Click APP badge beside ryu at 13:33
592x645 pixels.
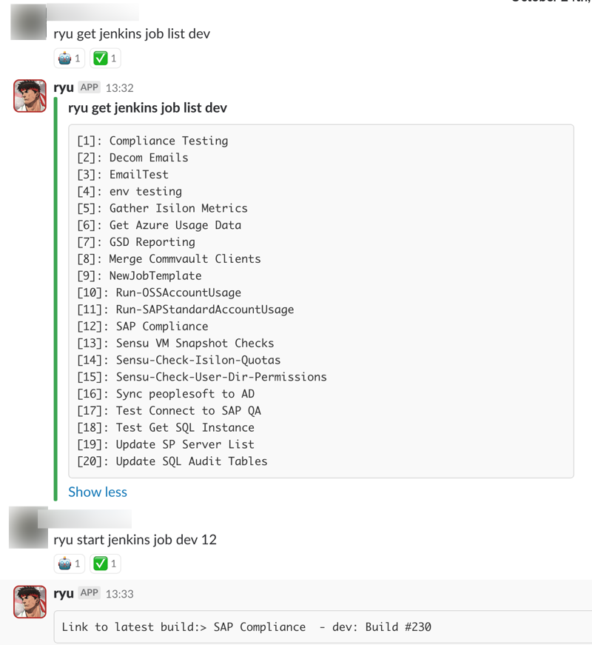pos(90,593)
